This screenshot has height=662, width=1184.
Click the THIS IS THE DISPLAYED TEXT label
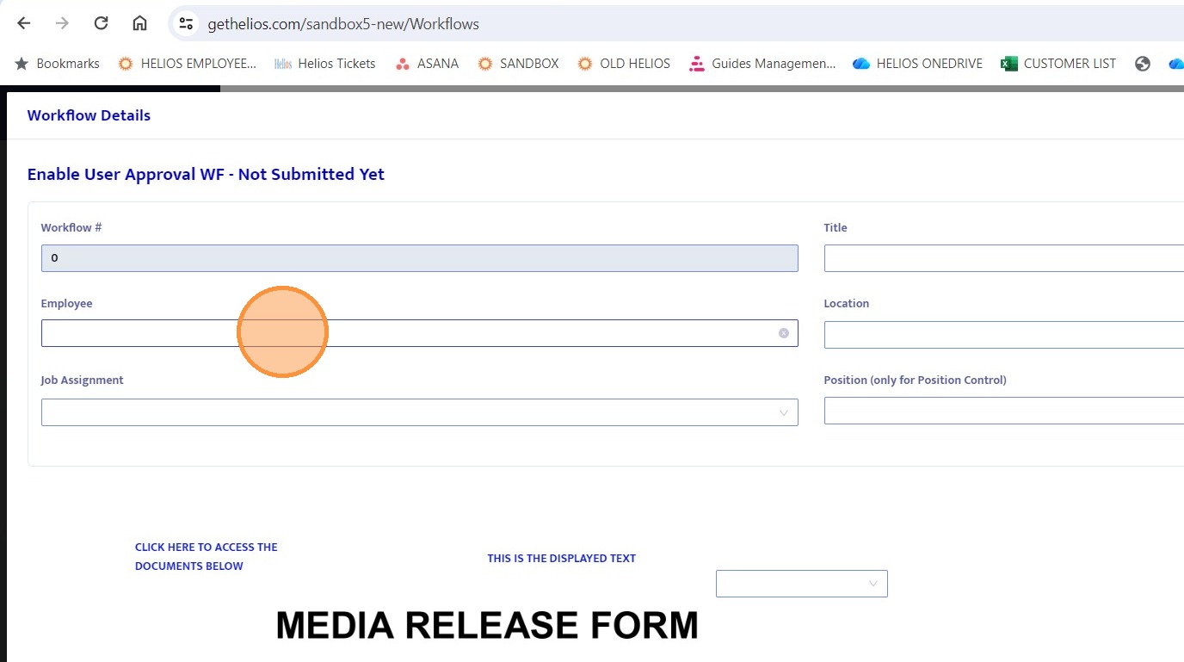pos(561,558)
